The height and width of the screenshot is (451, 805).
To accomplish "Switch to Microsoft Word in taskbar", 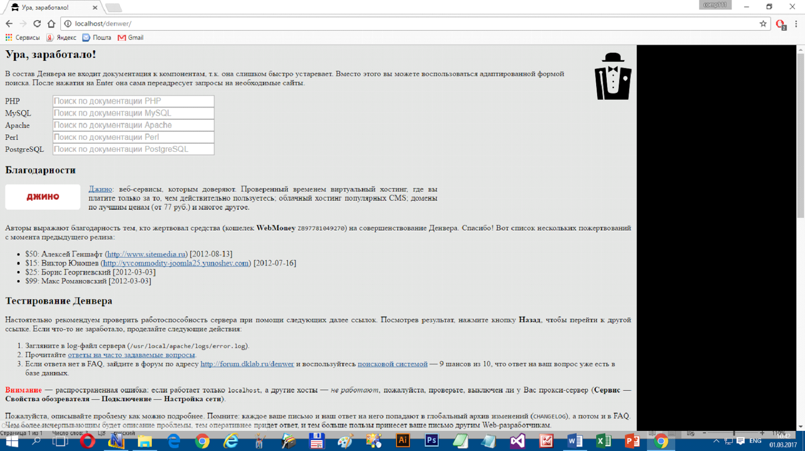I will pyautogui.click(x=575, y=441).
